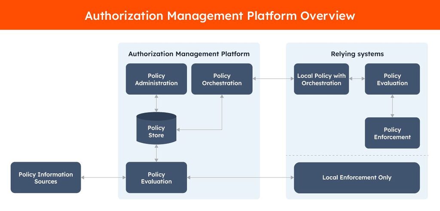This screenshot has width=440, height=211.
Task: Select the Relying systems panel heading
Action: (357, 54)
